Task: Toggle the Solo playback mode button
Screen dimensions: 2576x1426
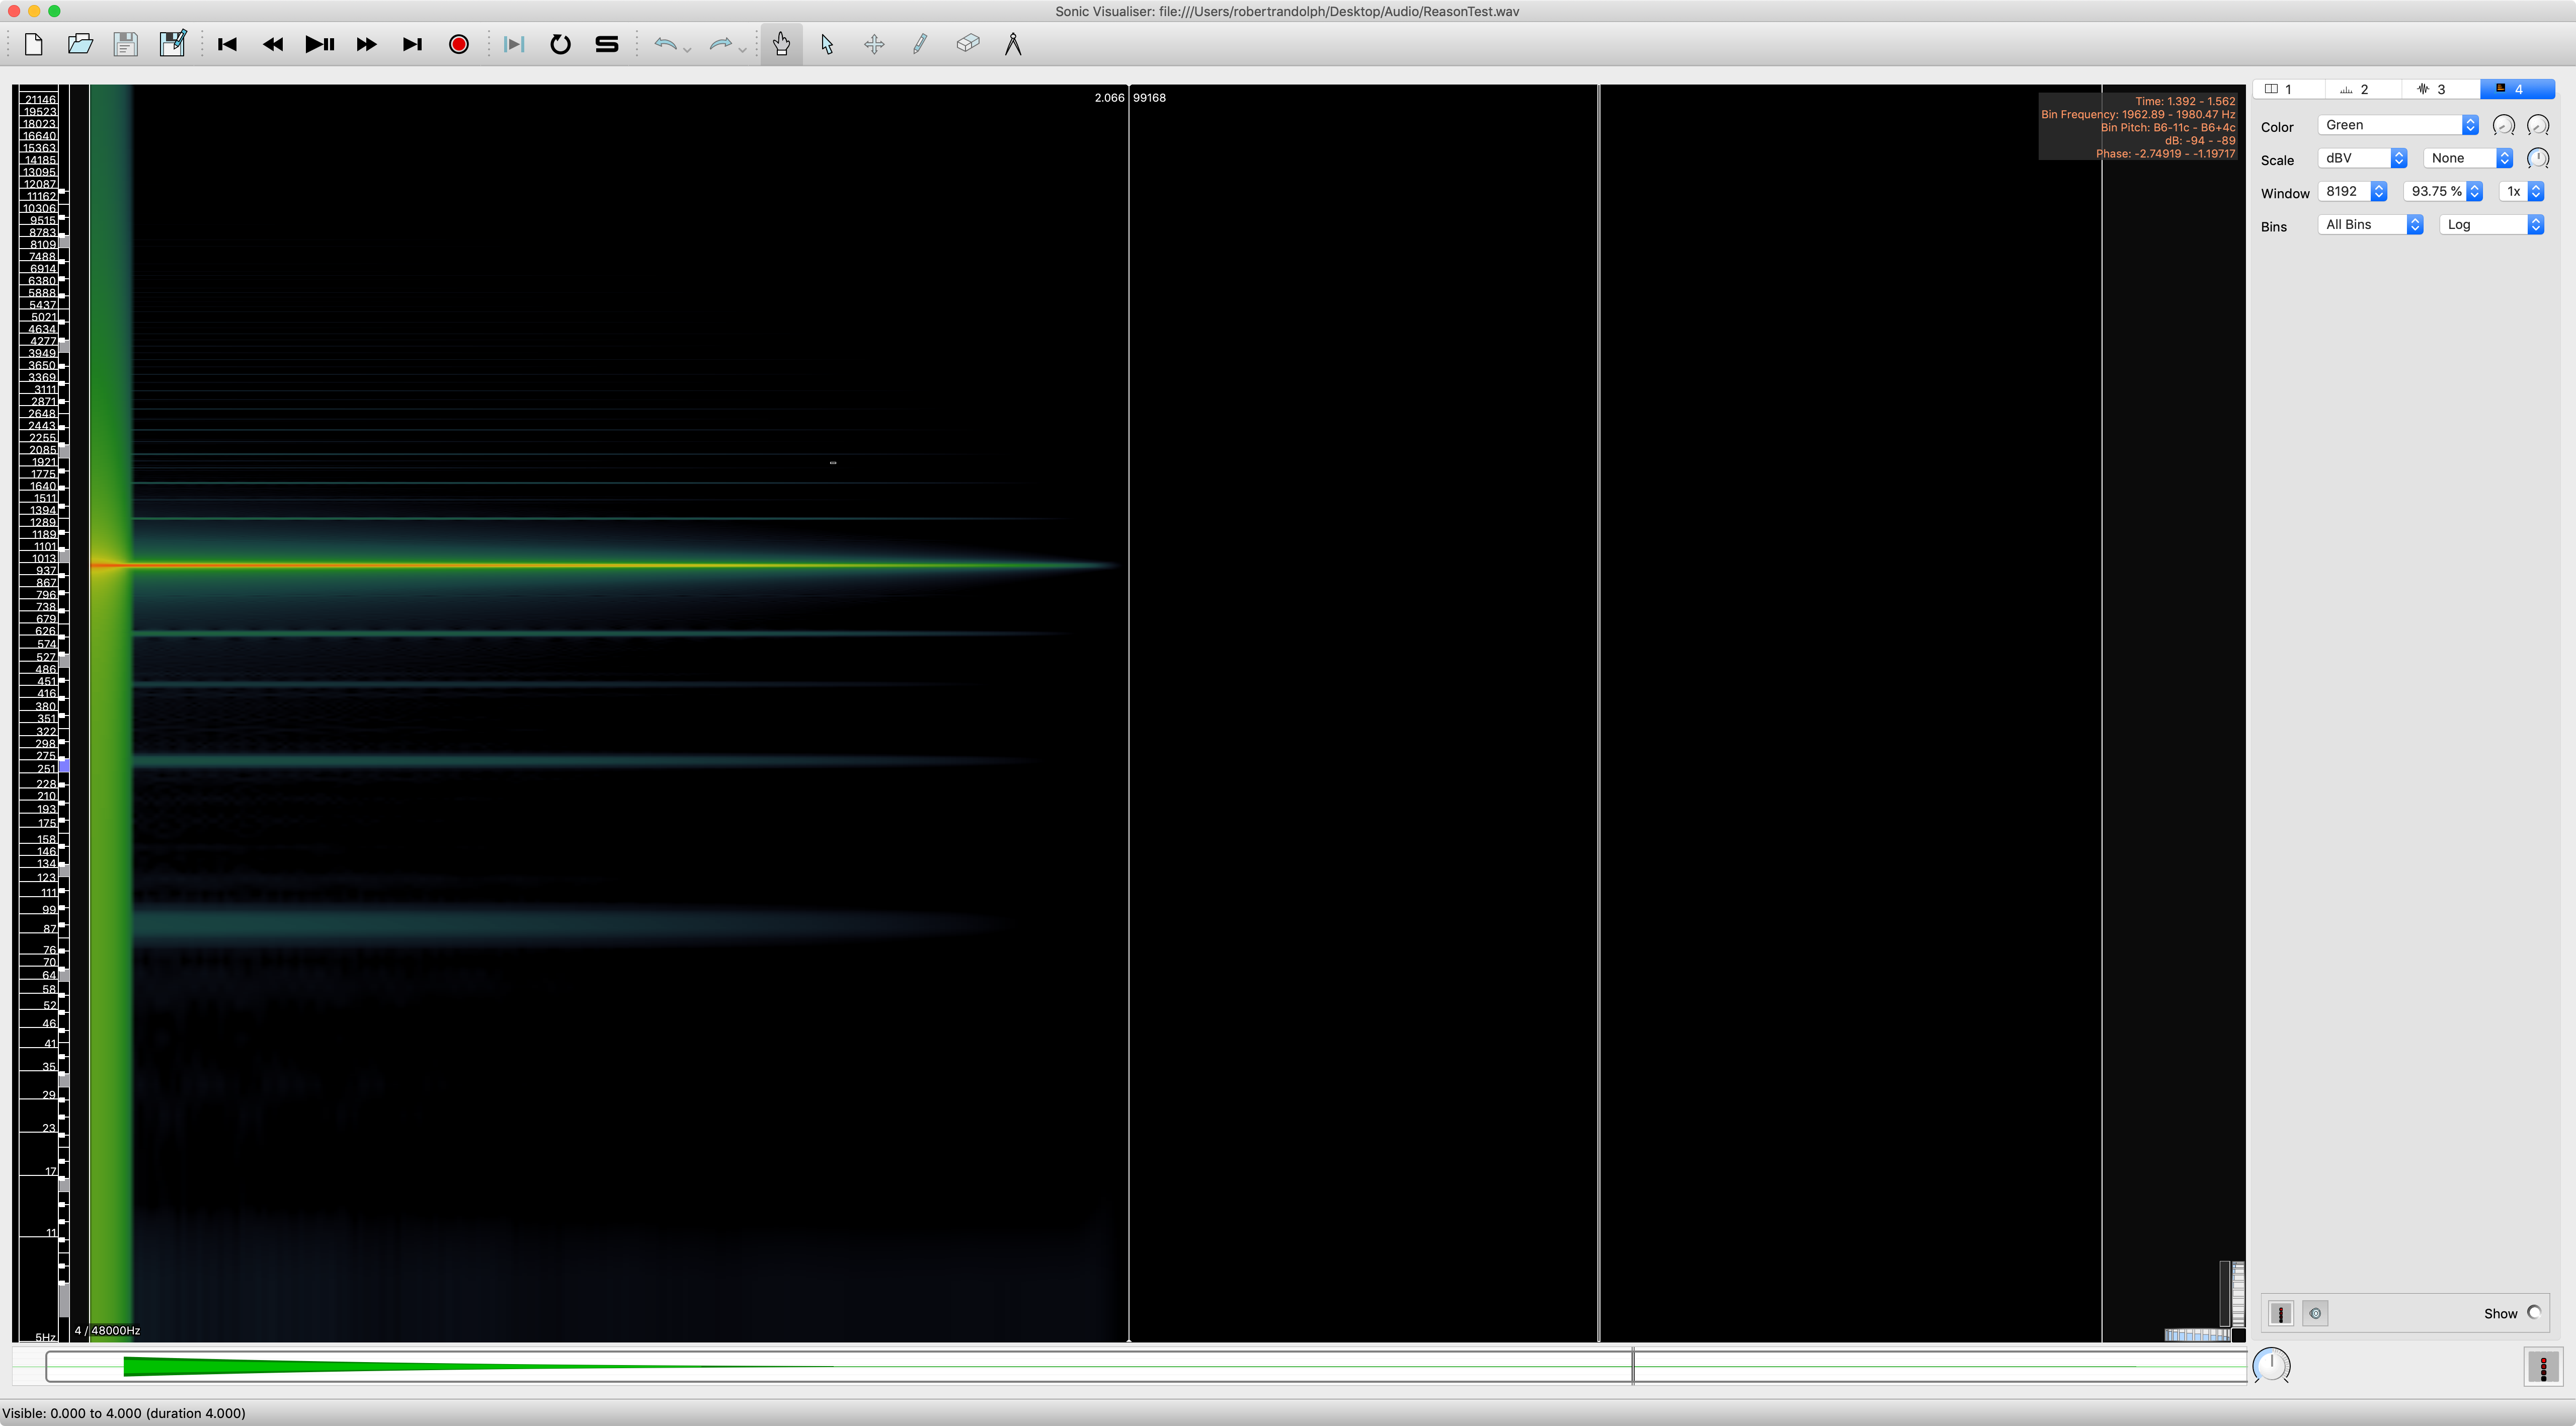Action: 607,44
